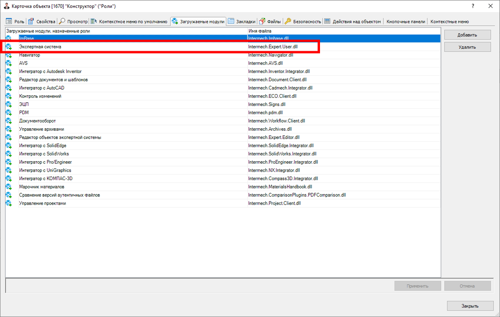Select the Документооборот row text
The height and width of the screenshot is (317, 500).
[x=37, y=121]
